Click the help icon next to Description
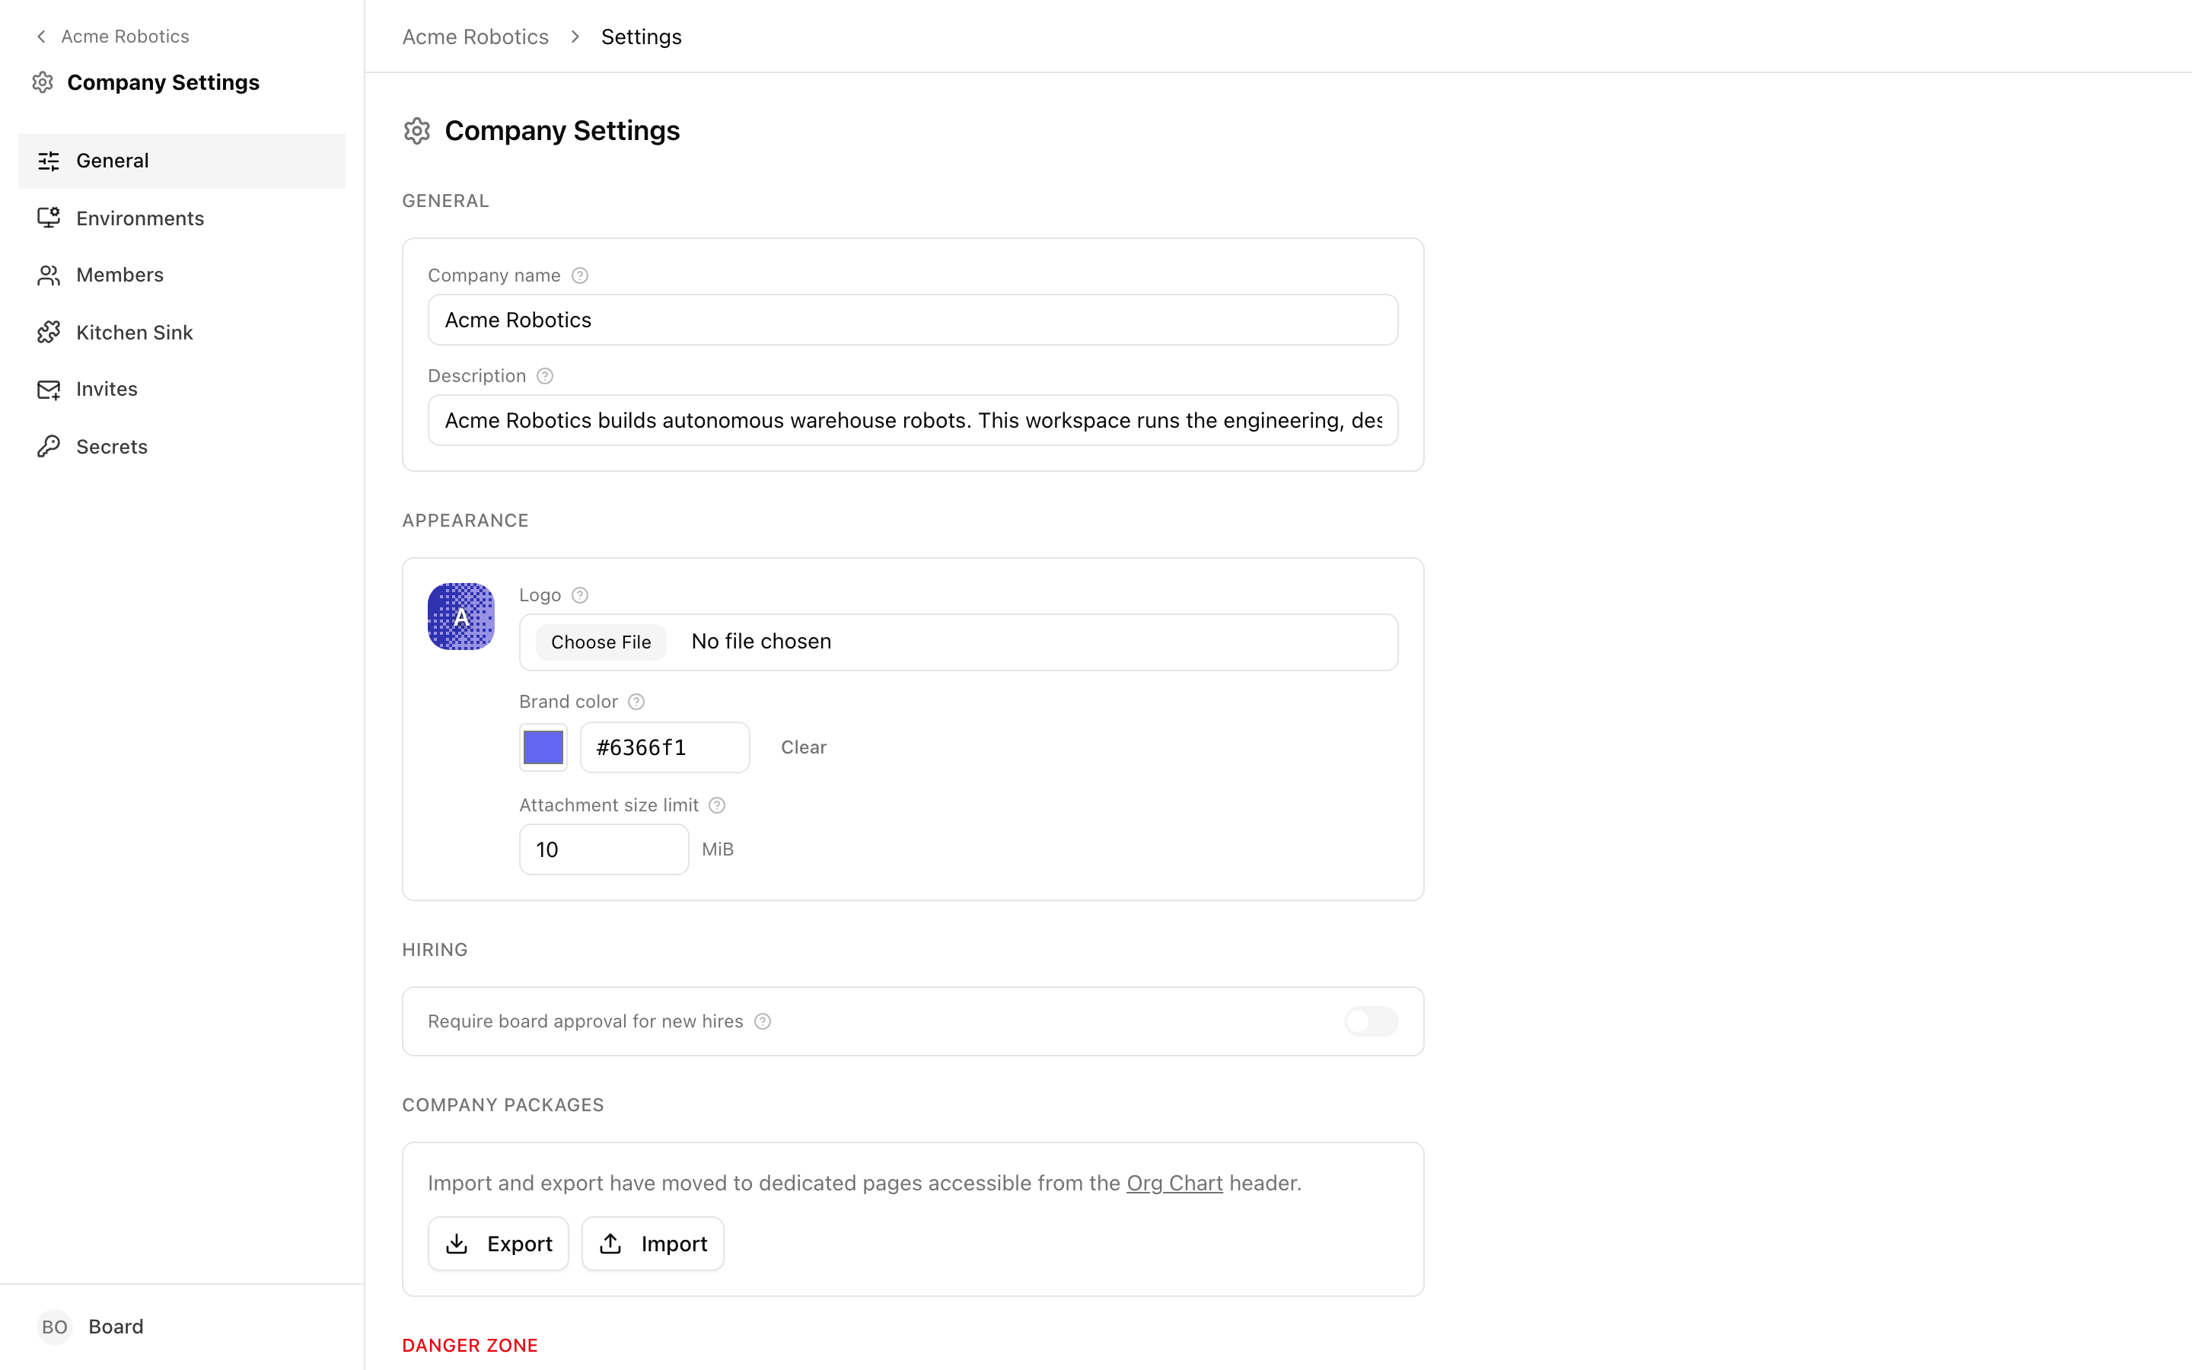 point(544,376)
